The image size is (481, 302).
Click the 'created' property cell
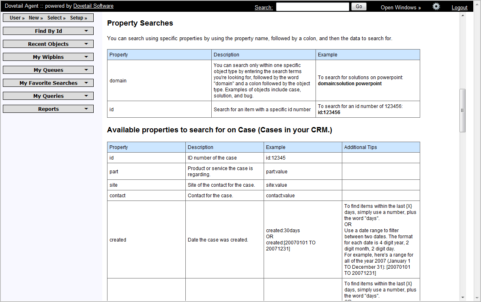(x=146, y=240)
